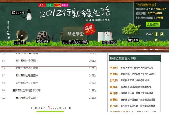This screenshot has height=137, width=169.
Task: Click the Plurk share icon
Action: click(x=162, y=34)
